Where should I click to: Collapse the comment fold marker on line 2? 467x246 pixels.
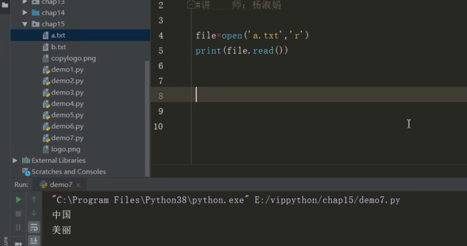190,5
